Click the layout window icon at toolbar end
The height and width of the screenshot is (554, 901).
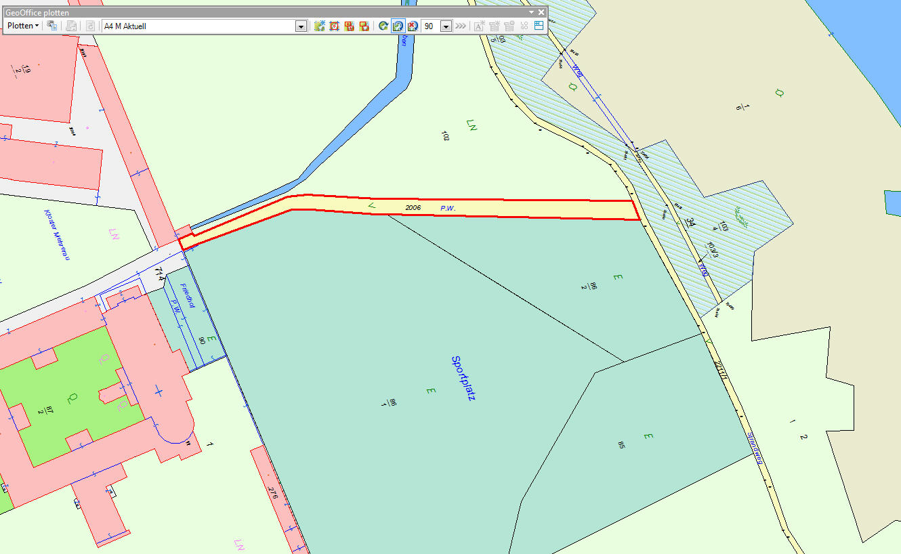(x=539, y=26)
